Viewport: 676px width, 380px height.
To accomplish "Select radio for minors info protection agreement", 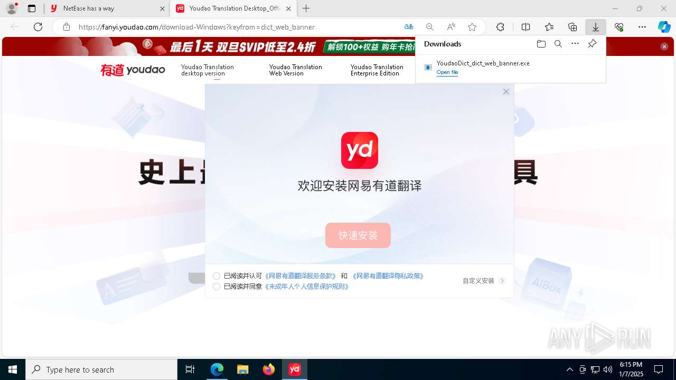I will [217, 287].
